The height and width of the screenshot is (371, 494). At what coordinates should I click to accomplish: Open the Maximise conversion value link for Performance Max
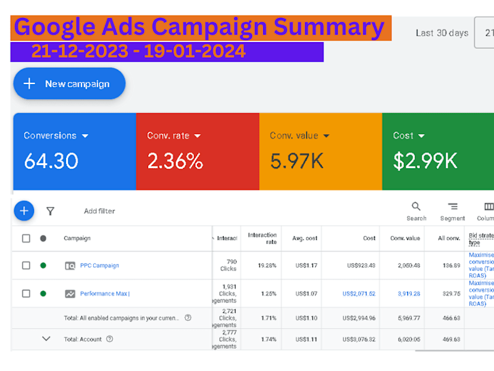tap(481, 293)
